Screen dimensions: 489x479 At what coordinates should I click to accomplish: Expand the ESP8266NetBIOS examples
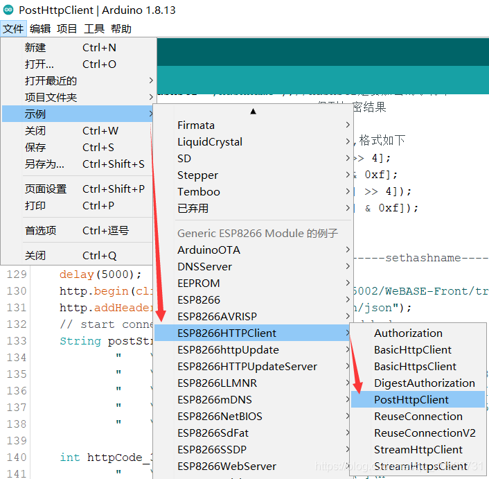click(x=254, y=417)
